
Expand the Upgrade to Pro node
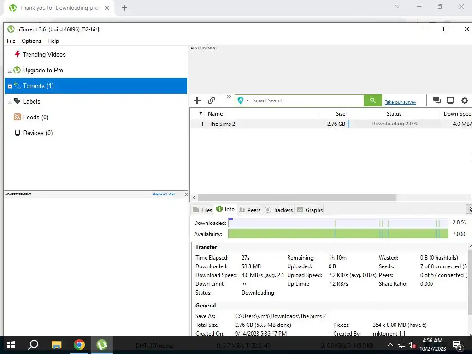pos(10,71)
